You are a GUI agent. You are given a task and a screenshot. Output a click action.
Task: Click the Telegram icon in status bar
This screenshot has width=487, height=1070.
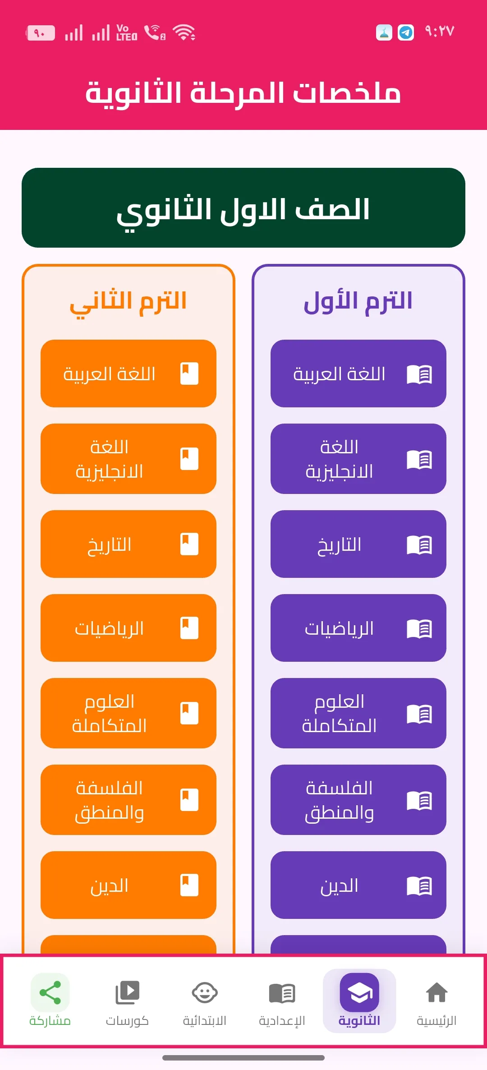[406, 32]
